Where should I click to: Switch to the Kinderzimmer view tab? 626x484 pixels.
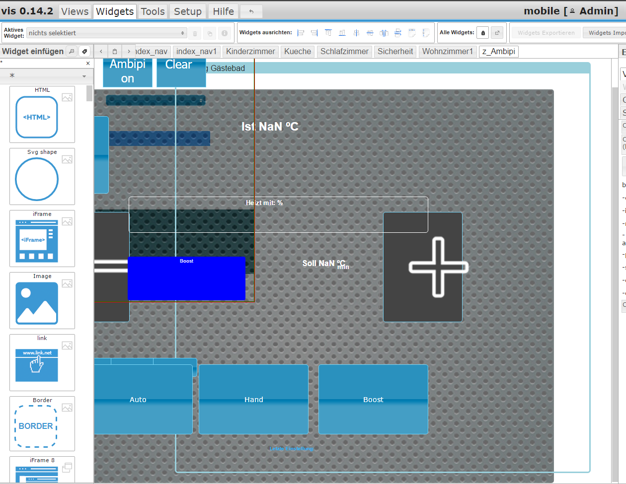[x=250, y=51]
